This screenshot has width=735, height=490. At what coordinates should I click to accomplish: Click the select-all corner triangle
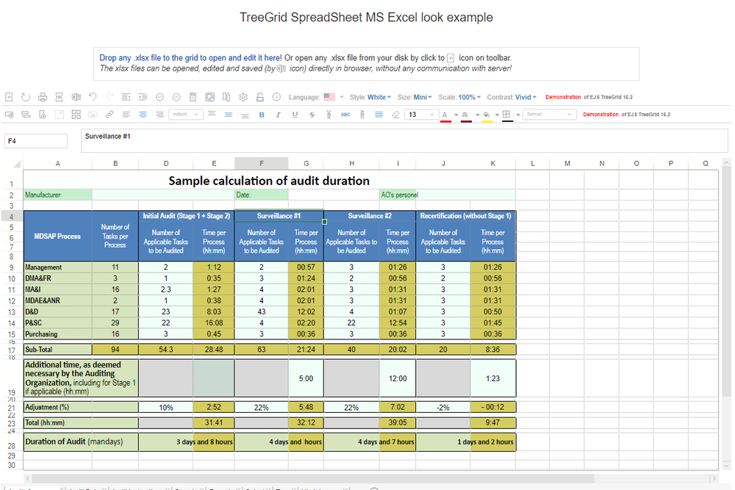[x=17, y=164]
